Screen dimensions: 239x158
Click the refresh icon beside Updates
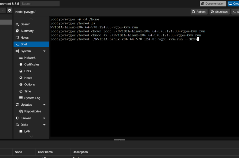click(17, 105)
